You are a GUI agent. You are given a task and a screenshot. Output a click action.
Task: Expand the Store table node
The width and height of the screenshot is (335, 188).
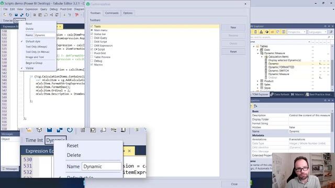[x=258, y=88]
